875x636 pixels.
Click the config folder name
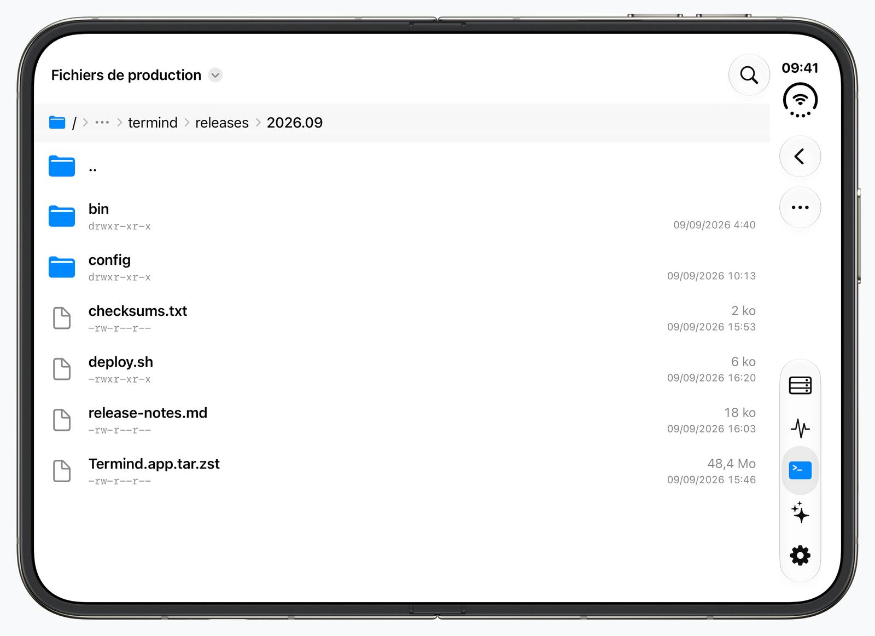coord(109,260)
